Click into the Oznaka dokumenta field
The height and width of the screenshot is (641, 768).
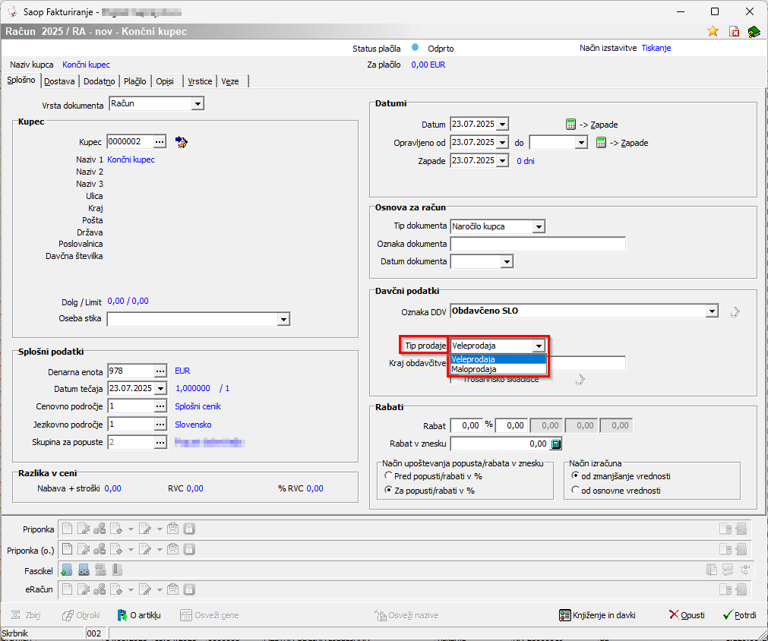[x=538, y=244]
